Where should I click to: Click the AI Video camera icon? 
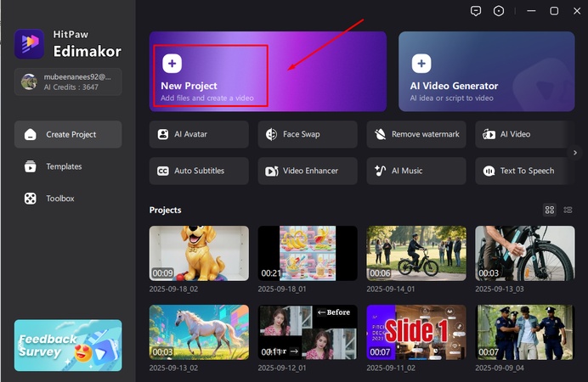coord(489,134)
